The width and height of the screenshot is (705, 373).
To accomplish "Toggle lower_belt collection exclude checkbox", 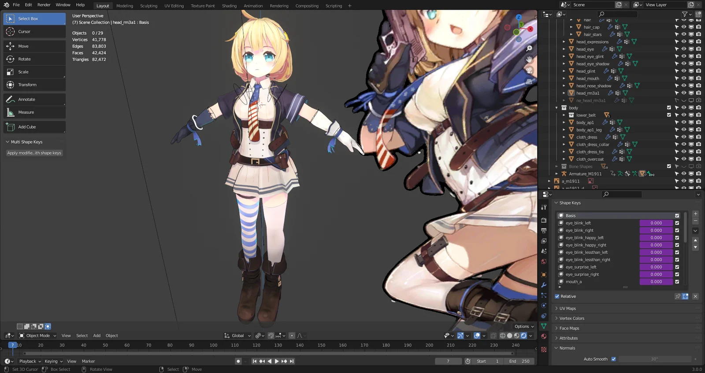I will 669,115.
